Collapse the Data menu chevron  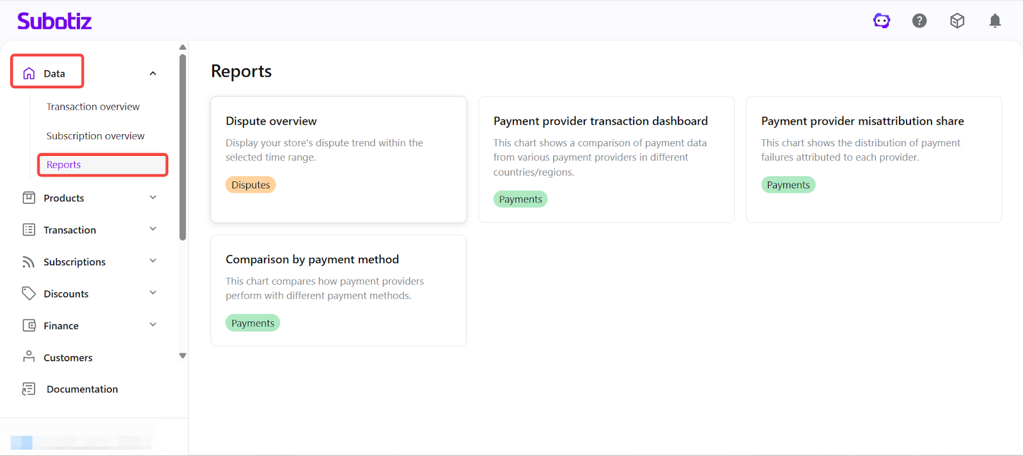click(x=153, y=73)
